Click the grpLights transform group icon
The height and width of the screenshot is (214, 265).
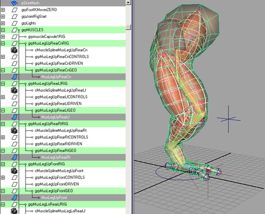coord(14,23)
